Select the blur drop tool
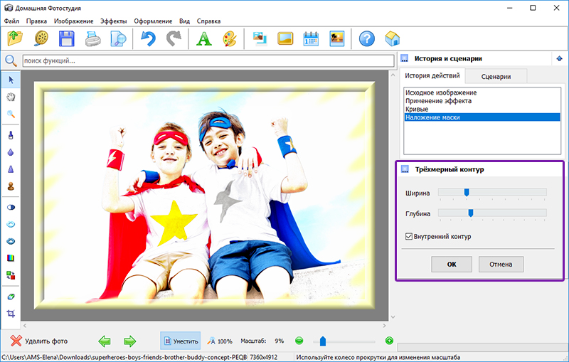This screenshot has height=362, width=569. click(11, 152)
